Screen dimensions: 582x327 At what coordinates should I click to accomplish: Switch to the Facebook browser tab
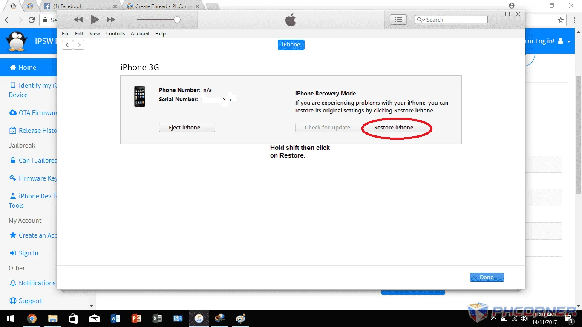(x=81, y=6)
